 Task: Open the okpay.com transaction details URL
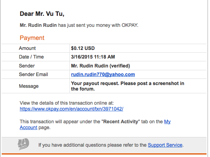click(72, 109)
